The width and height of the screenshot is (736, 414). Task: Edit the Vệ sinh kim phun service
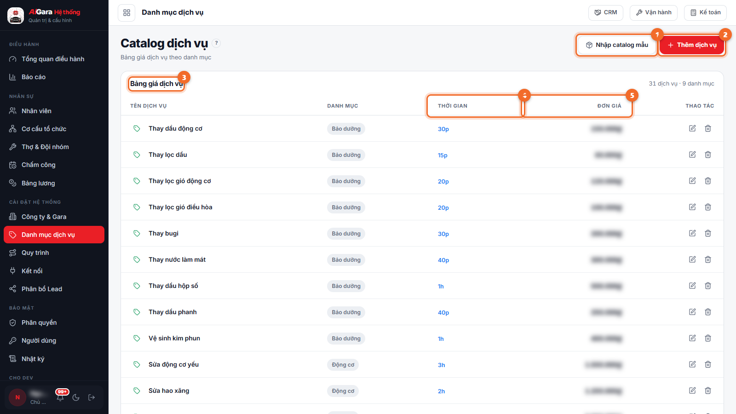692,338
